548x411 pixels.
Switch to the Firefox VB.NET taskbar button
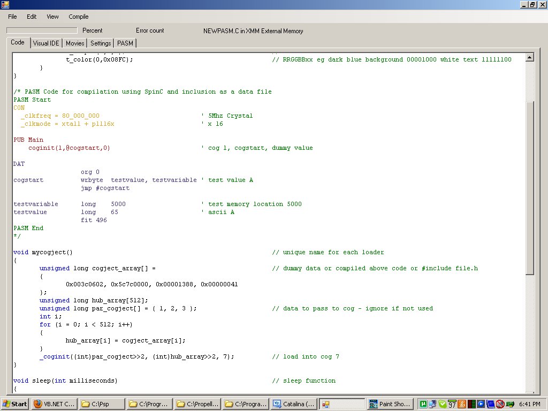pos(55,404)
